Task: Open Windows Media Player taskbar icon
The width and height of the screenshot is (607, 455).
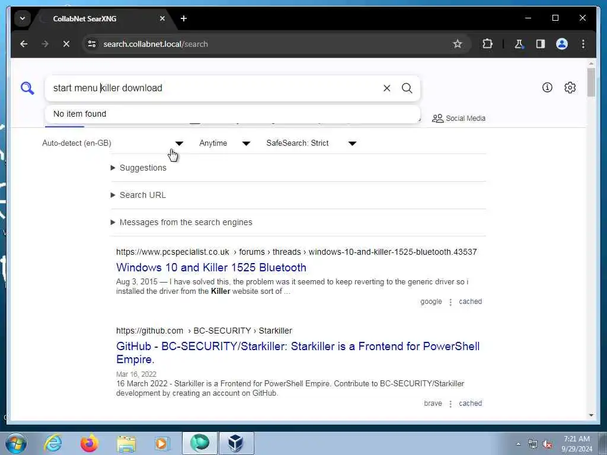Action: pos(162,443)
